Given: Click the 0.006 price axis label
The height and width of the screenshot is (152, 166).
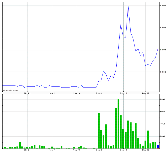Looking at the screenshot, I should point(163,28).
